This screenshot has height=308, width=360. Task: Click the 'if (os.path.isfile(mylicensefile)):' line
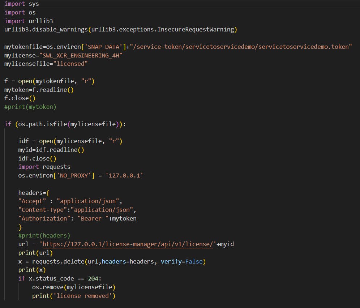(x=65, y=124)
